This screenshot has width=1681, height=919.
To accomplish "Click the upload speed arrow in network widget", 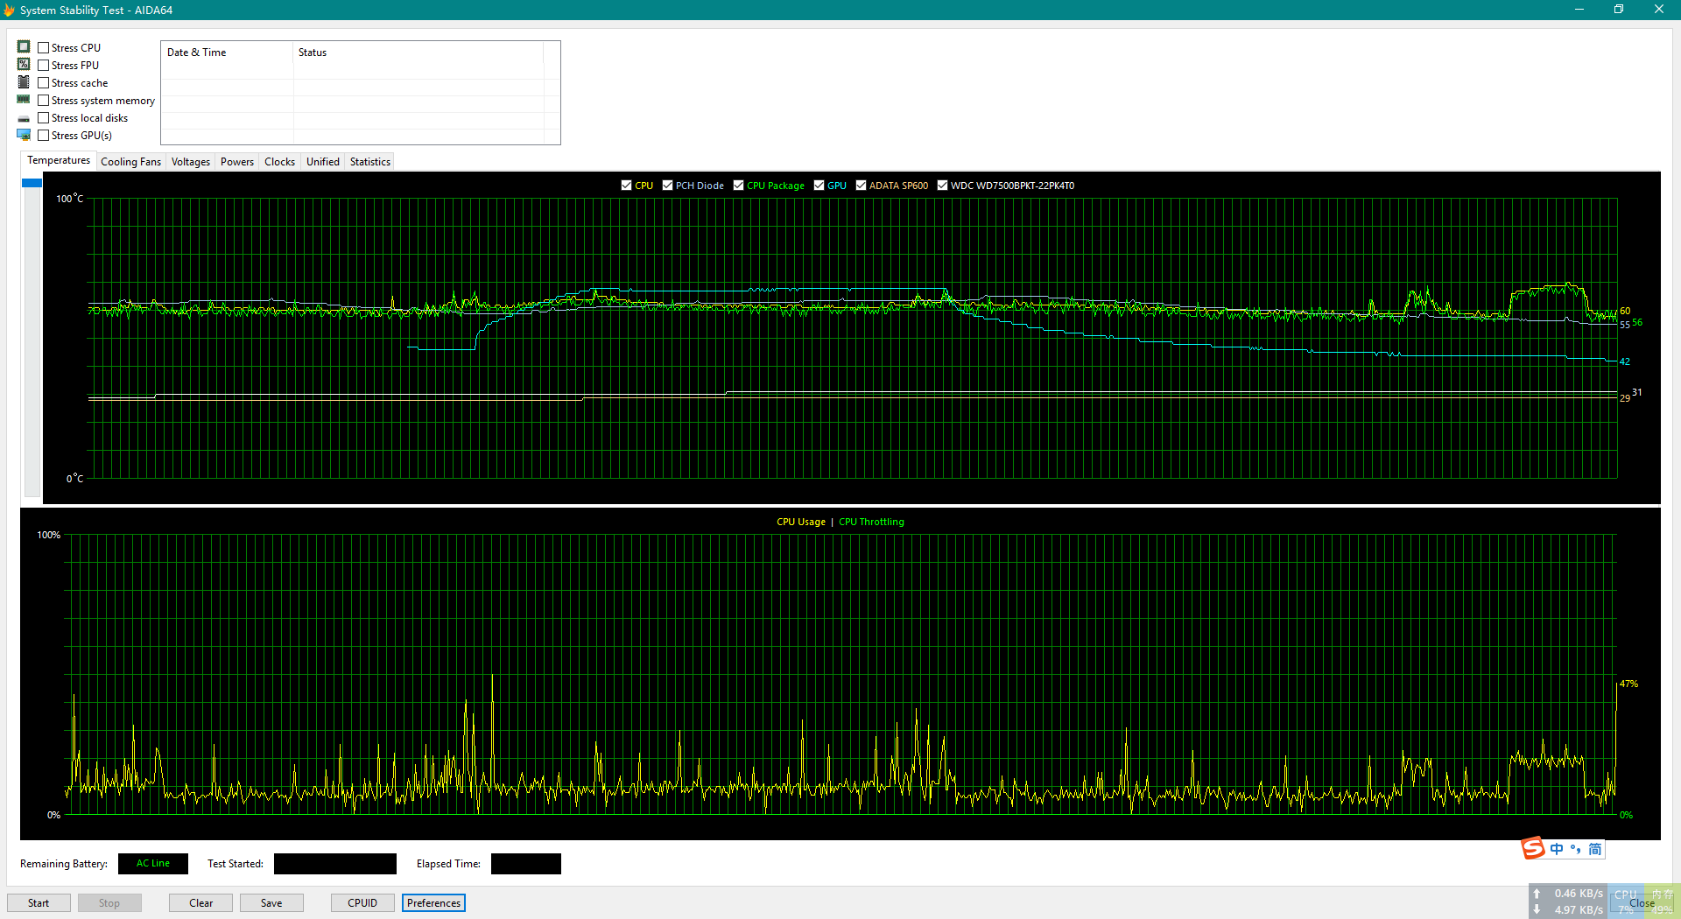I will (x=1537, y=894).
